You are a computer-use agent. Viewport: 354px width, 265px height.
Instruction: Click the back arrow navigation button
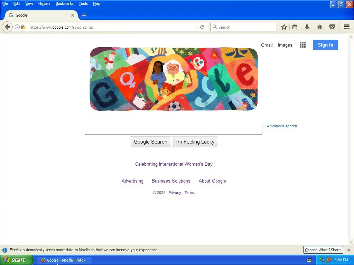pyautogui.click(x=7, y=27)
